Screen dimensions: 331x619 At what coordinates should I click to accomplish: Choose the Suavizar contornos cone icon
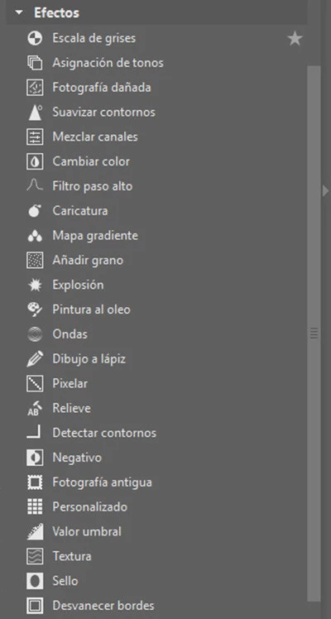(x=35, y=113)
